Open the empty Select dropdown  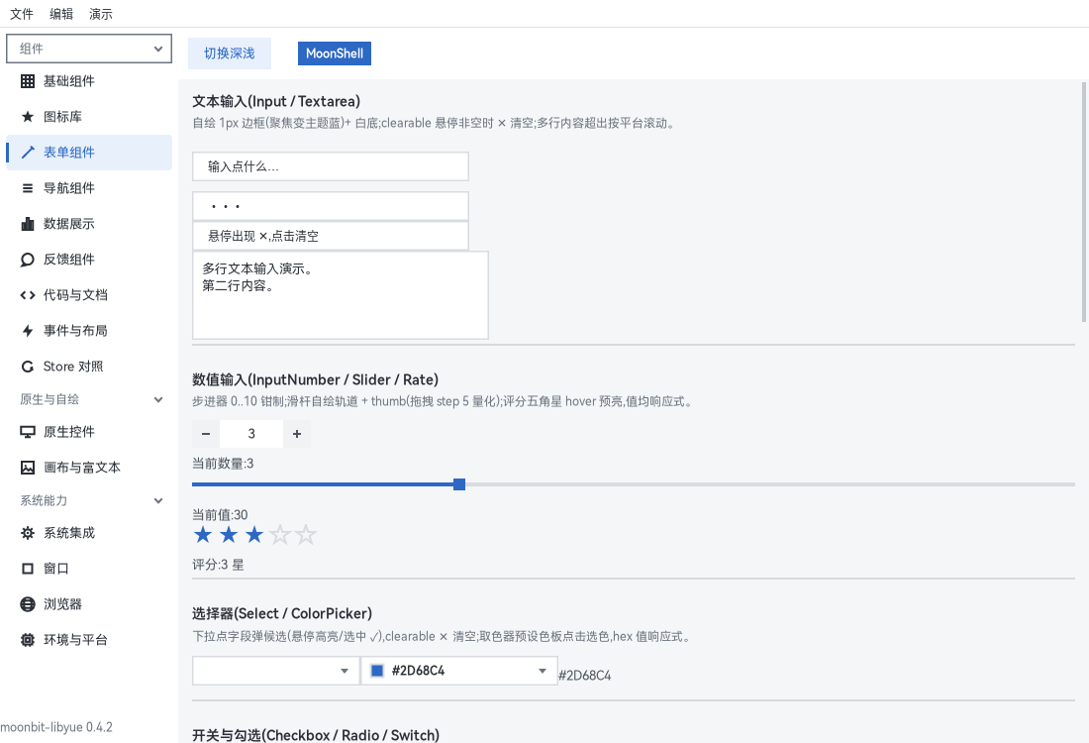tap(276, 671)
